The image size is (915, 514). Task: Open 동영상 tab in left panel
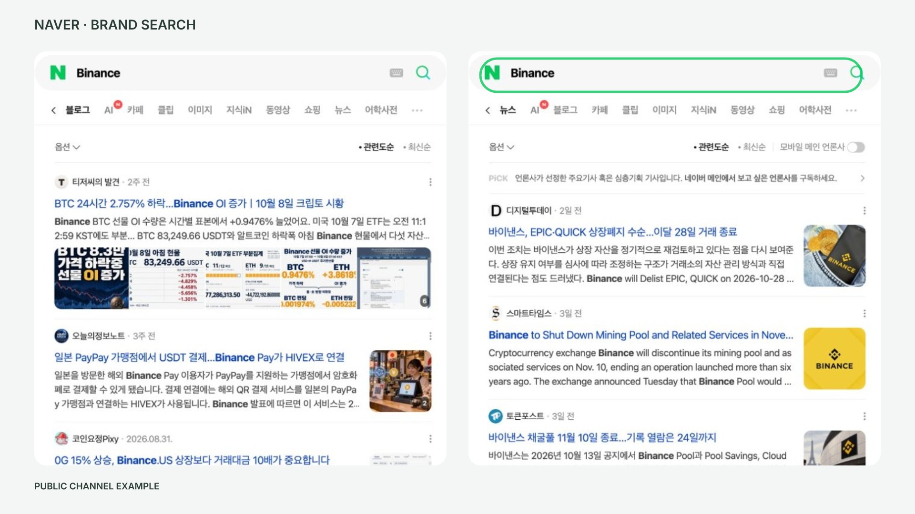pyautogui.click(x=278, y=110)
